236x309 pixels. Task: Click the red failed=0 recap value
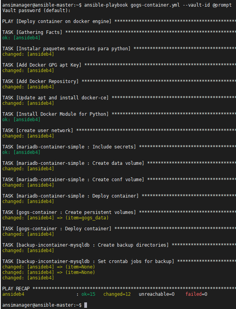[196, 294]
